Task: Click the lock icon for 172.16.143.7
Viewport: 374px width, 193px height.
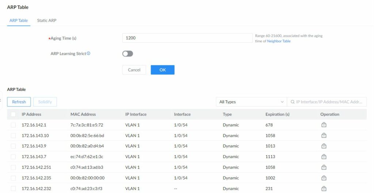Action: [x=324, y=157]
